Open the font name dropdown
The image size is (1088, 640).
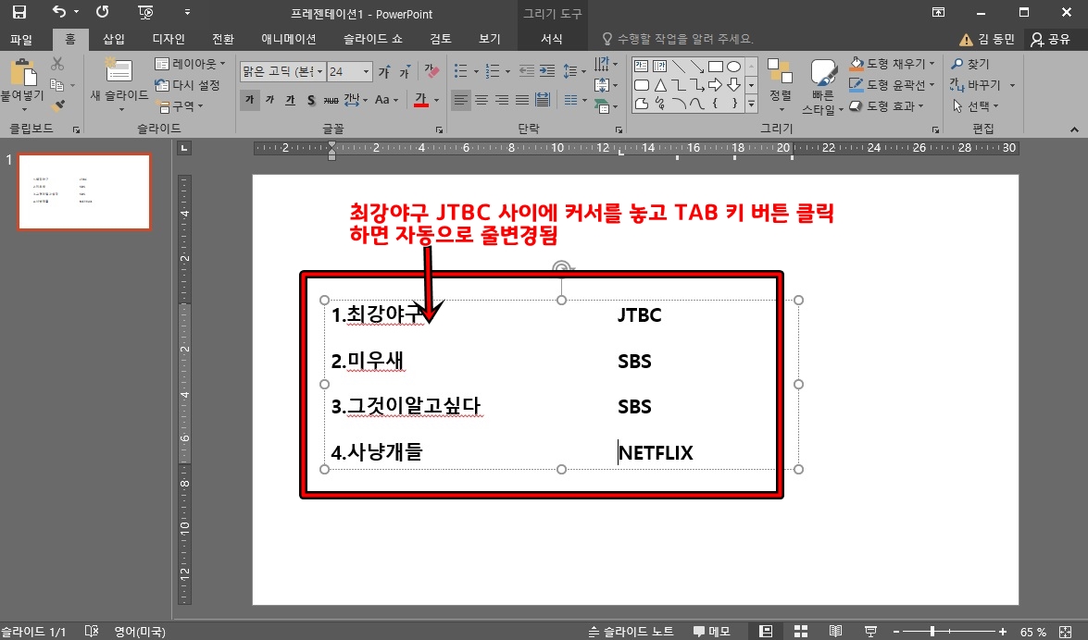click(x=319, y=71)
